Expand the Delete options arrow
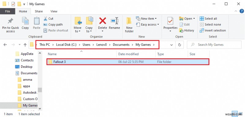Screen dimensions: 245x117 (x=103, y=31)
